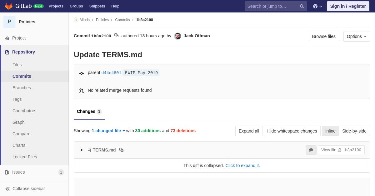Copy the TERMS.md file path icon

(x=122, y=150)
